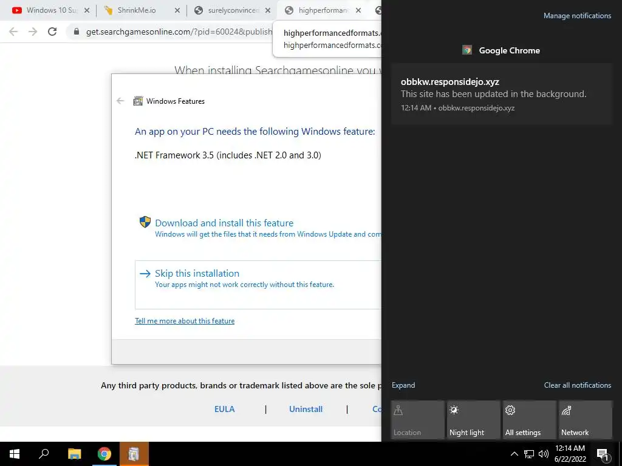Click the Windows Features title icon
Viewport: 622px width, 466px height.
pos(138,101)
